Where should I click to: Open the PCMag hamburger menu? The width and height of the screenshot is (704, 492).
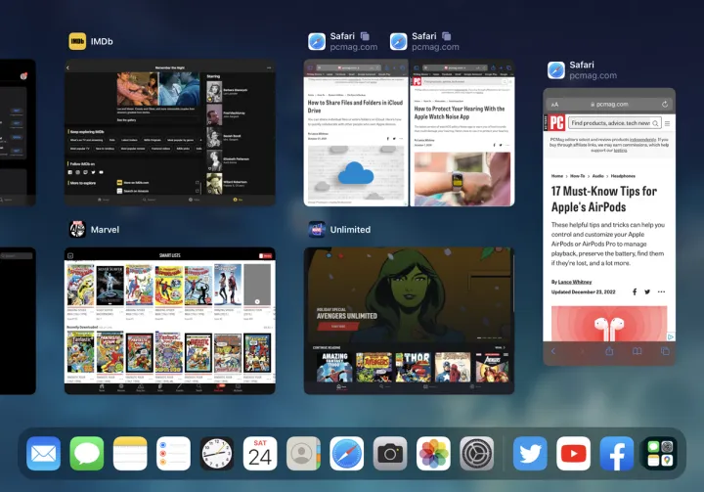point(669,123)
